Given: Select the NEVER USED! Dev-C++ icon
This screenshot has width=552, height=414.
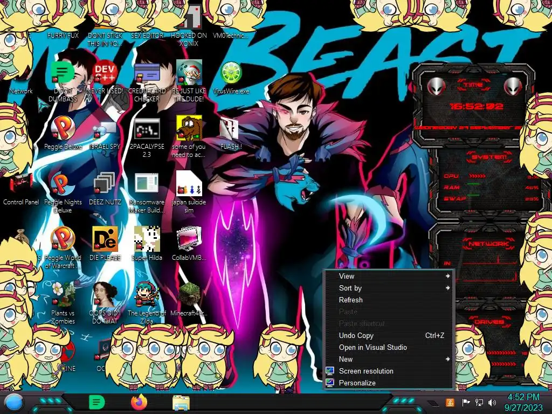Looking at the screenshot, I should coord(105,73).
